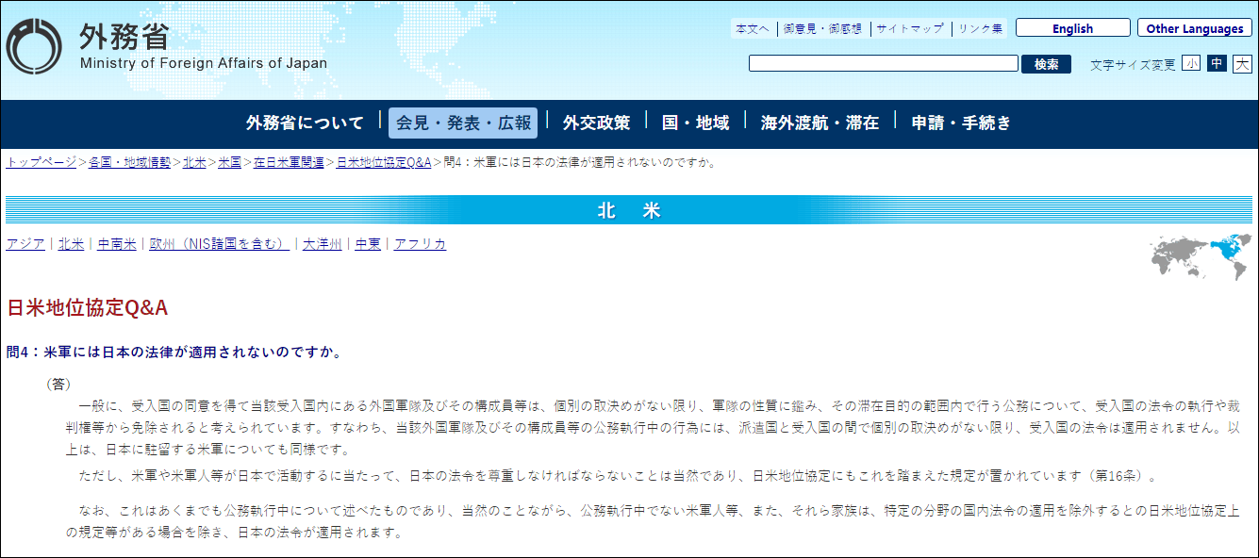Select small font size 小
The width and height of the screenshot is (1259, 558).
click(1191, 63)
